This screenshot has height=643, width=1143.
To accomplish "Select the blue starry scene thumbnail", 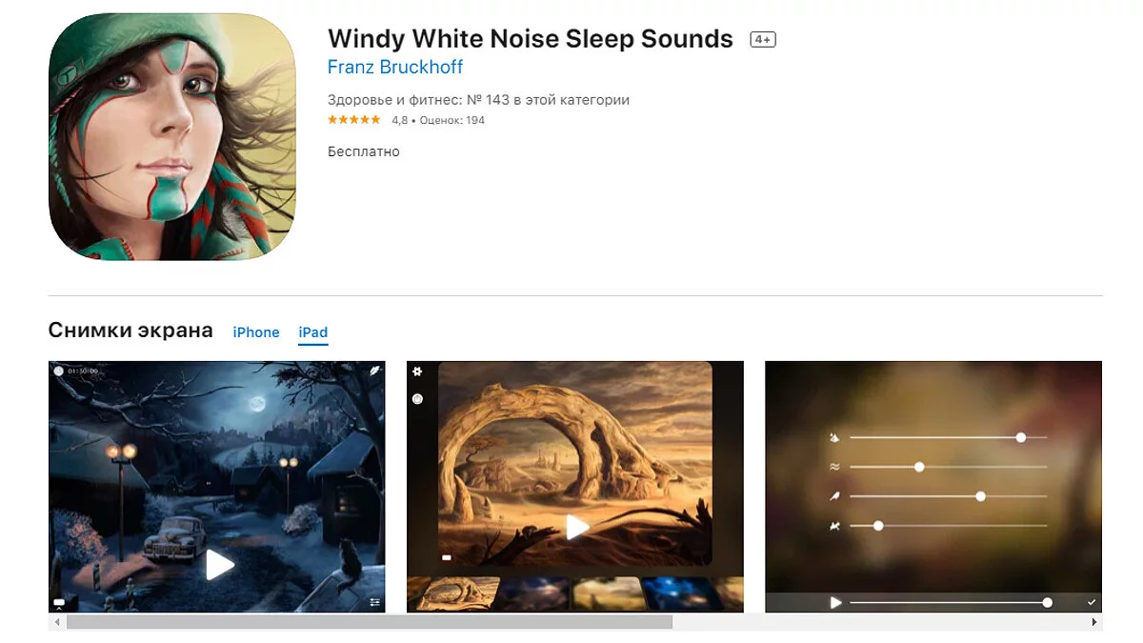I will point(678,593).
